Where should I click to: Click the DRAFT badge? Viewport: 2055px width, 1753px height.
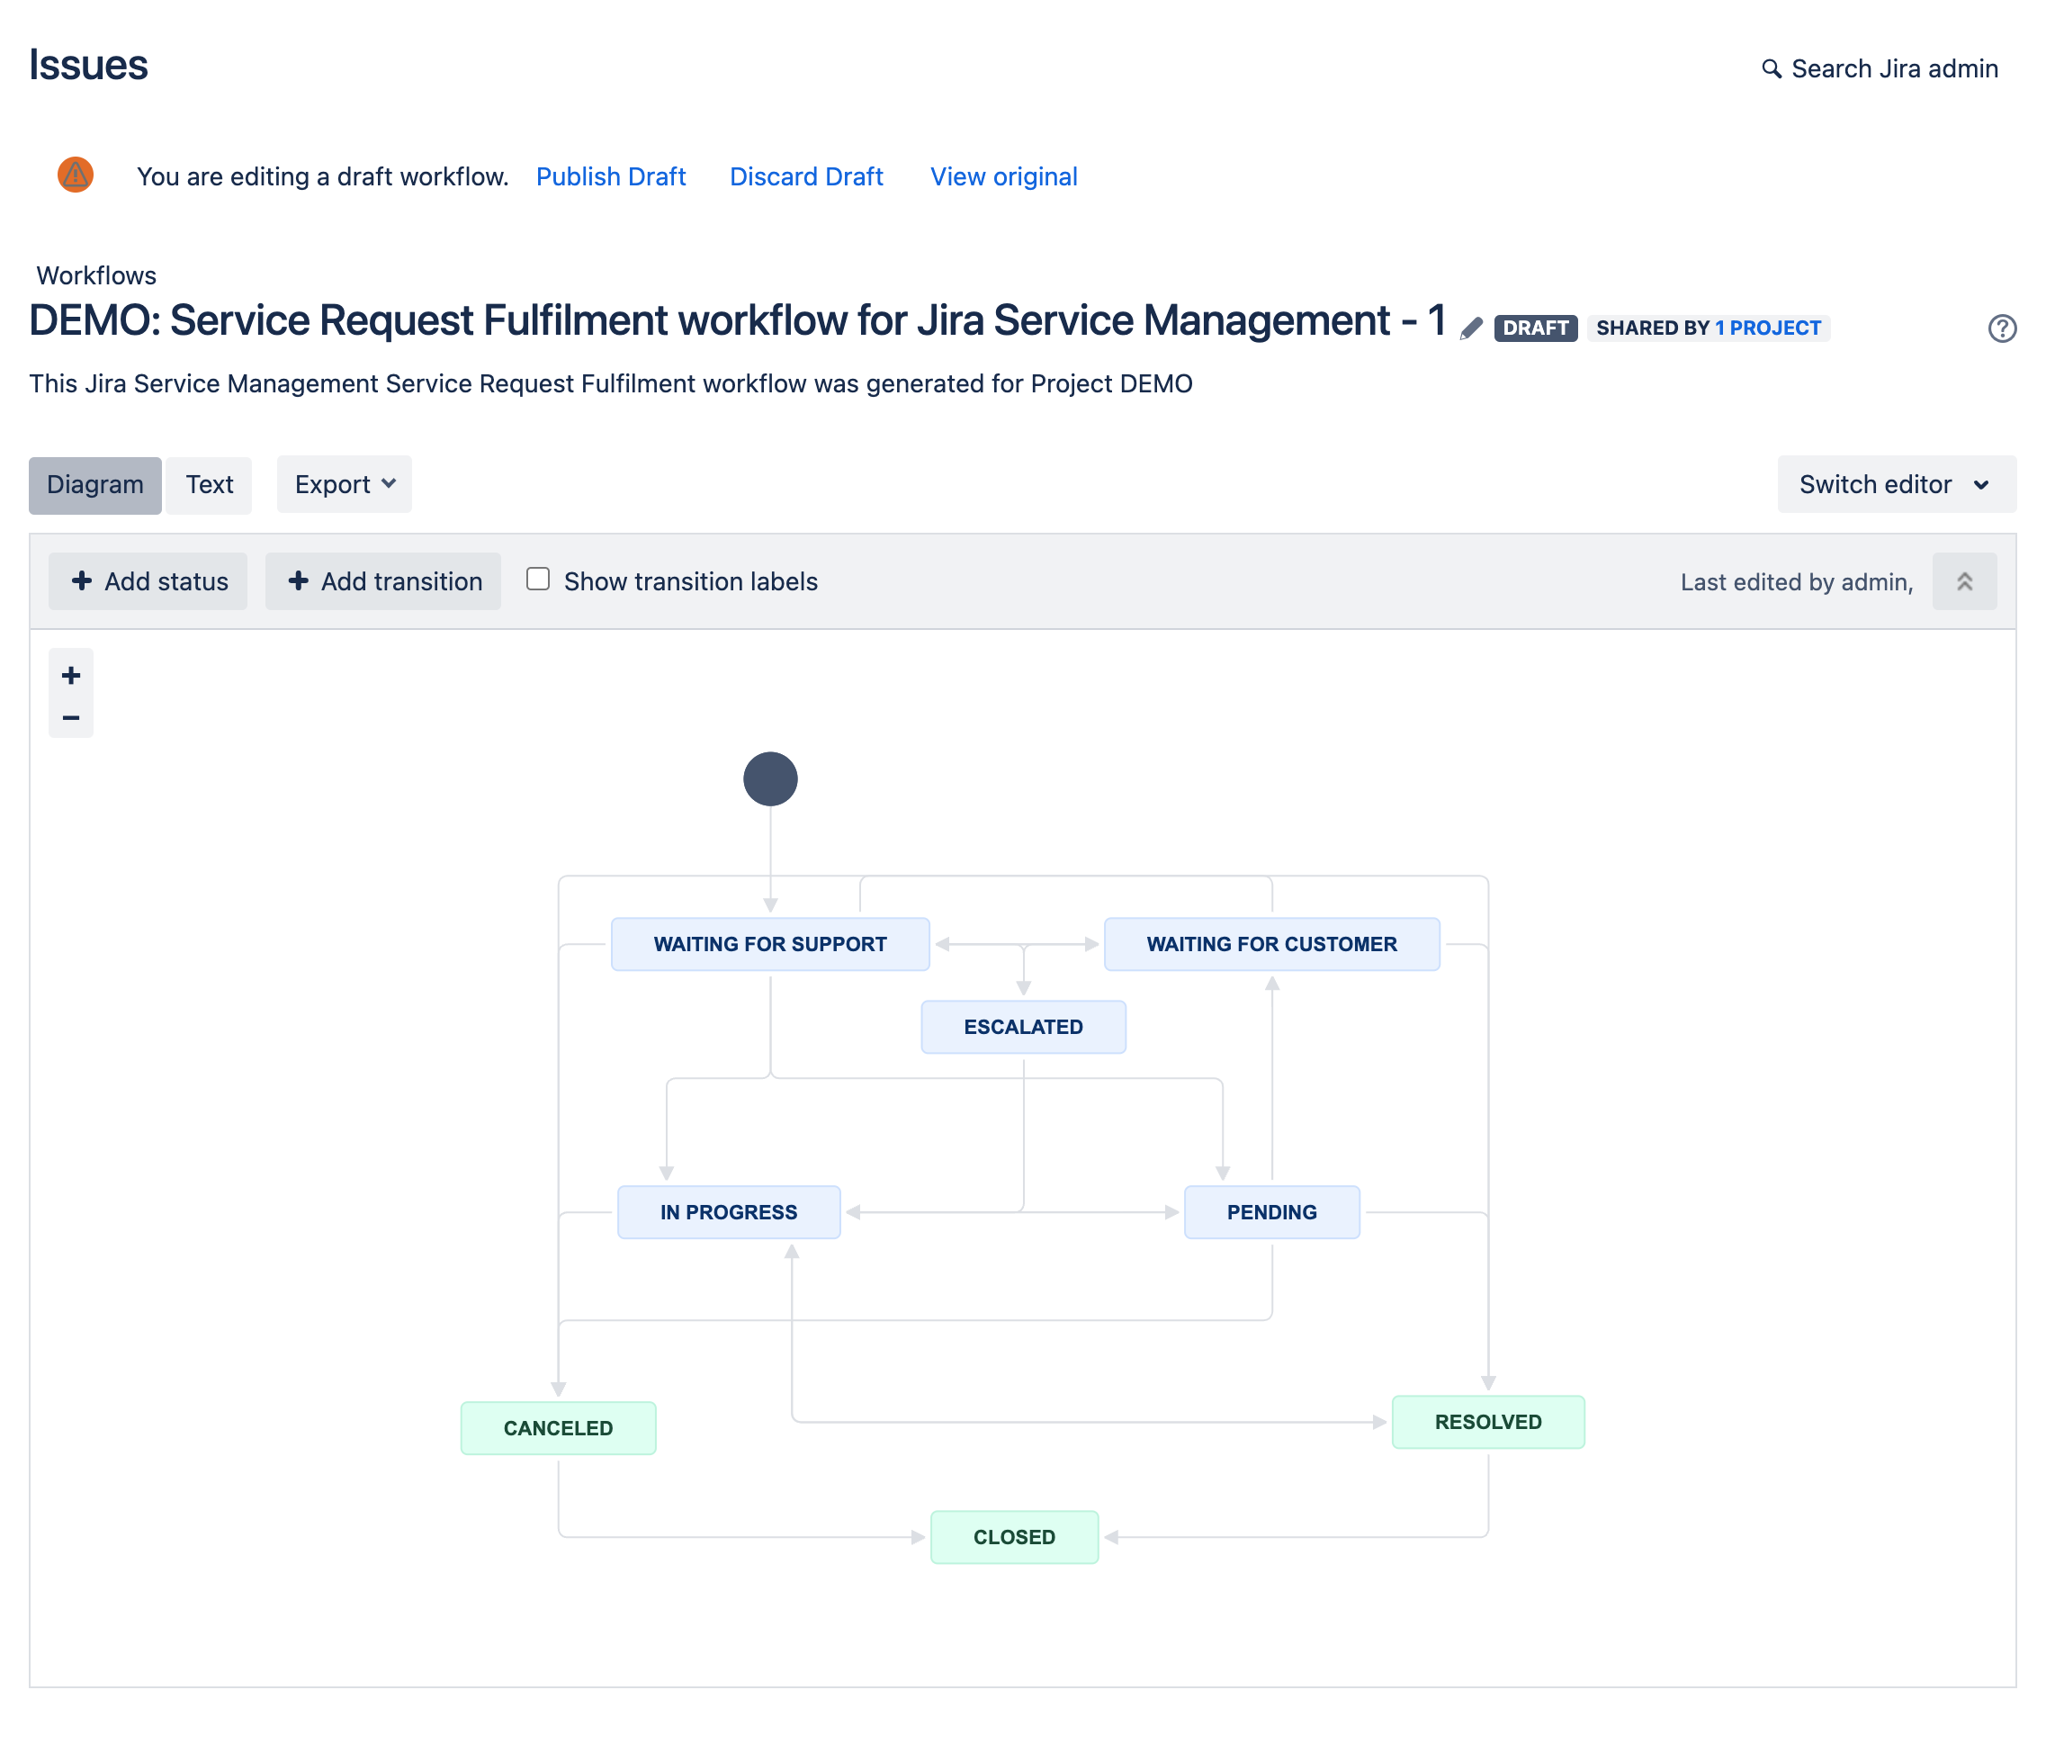pyautogui.click(x=1535, y=328)
